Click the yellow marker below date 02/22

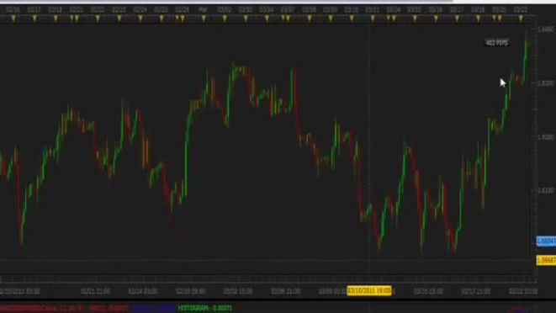coord(98,18)
